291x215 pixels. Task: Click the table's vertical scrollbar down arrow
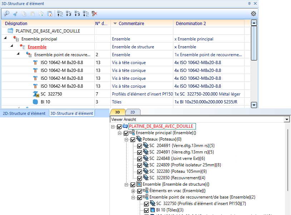(254, 105)
